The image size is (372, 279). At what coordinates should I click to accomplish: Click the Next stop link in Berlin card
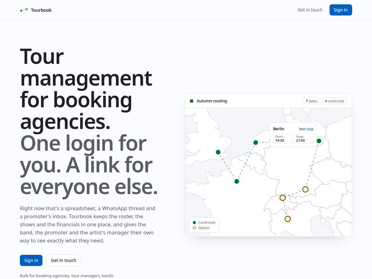click(306, 129)
